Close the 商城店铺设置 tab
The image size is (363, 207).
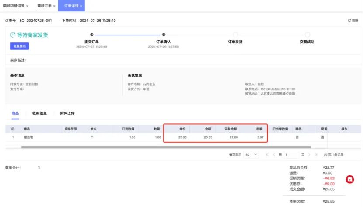tap(28, 6)
